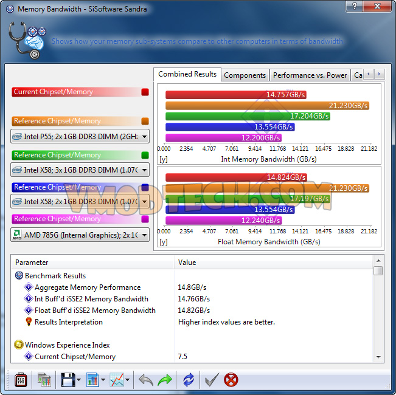
Task: Click the gray back arrow icon
Action: [146, 380]
